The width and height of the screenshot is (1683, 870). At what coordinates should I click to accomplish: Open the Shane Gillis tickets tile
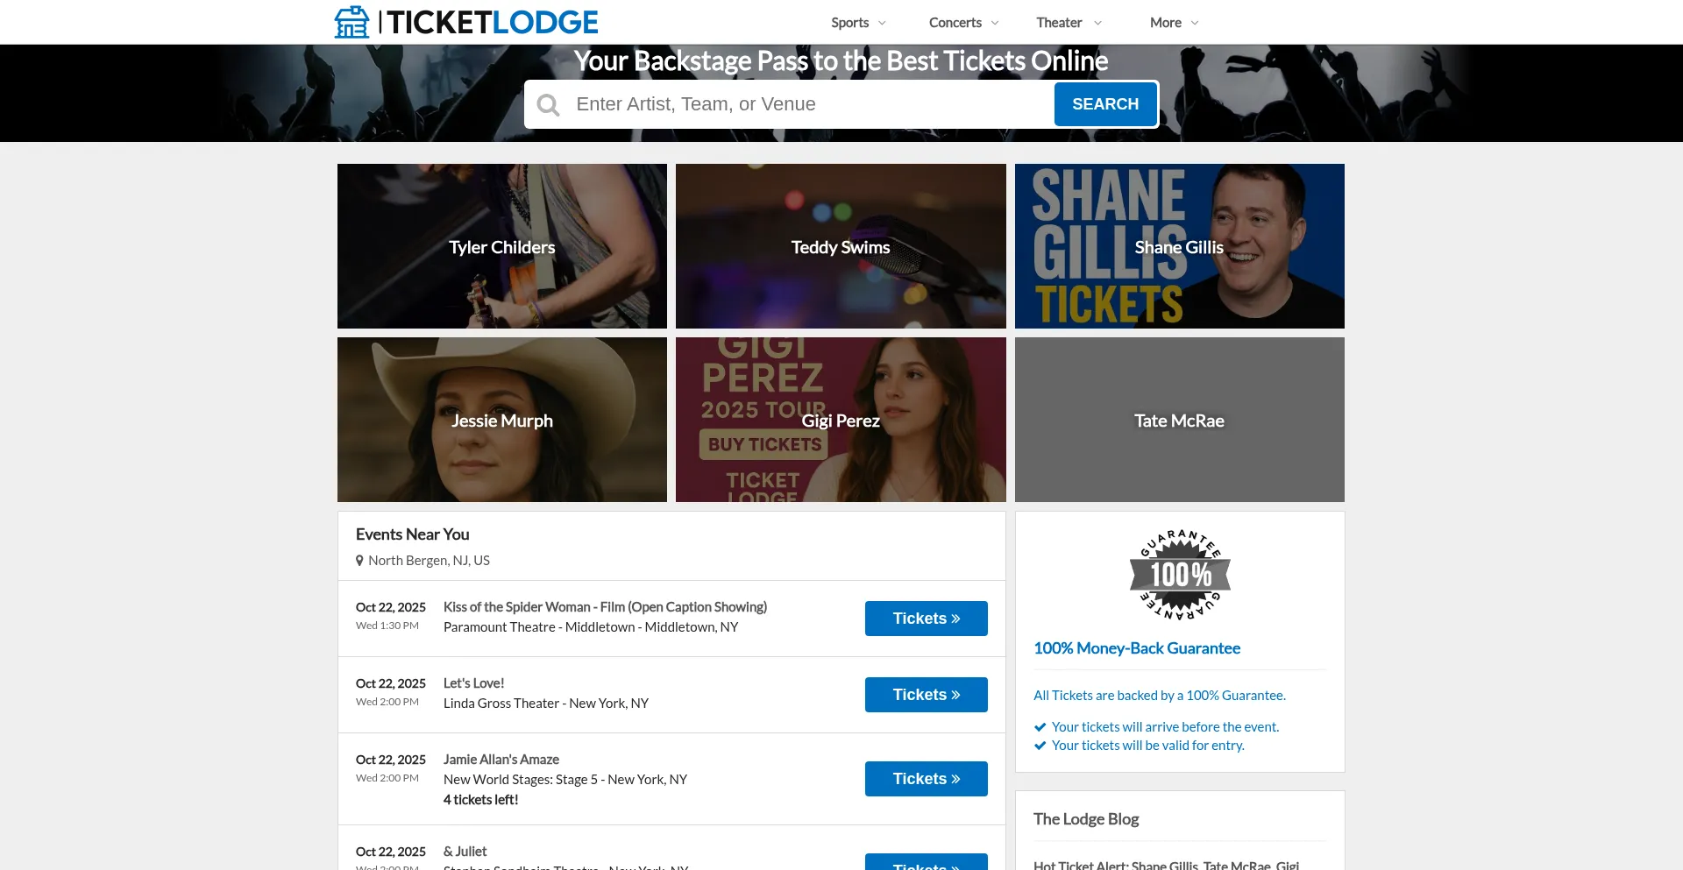(x=1180, y=246)
